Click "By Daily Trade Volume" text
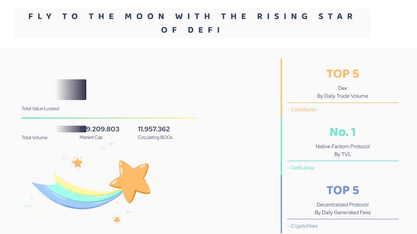The height and width of the screenshot is (234, 417). pos(343,96)
